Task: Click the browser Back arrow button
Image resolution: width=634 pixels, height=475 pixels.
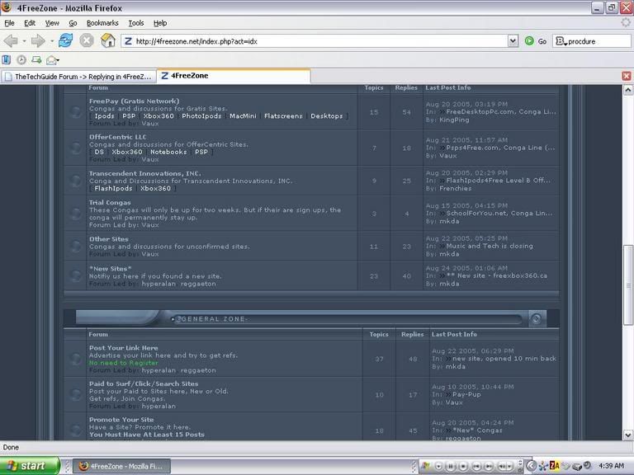Action: (10, 40)
